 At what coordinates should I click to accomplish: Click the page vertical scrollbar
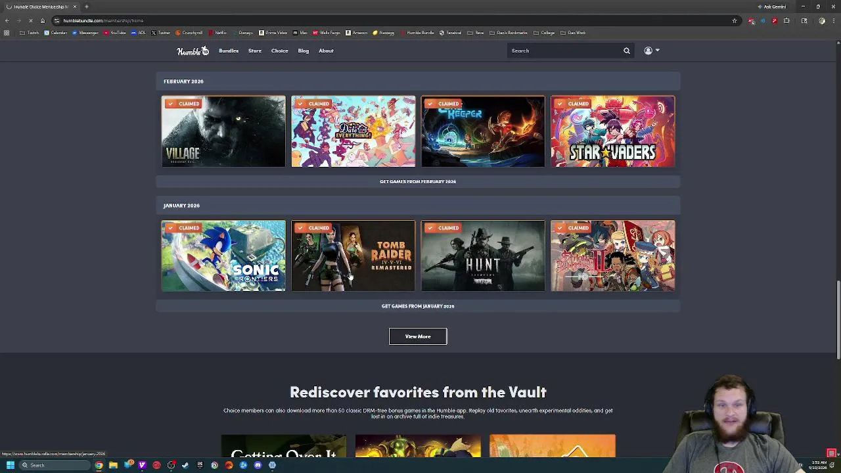coord(838,321)
